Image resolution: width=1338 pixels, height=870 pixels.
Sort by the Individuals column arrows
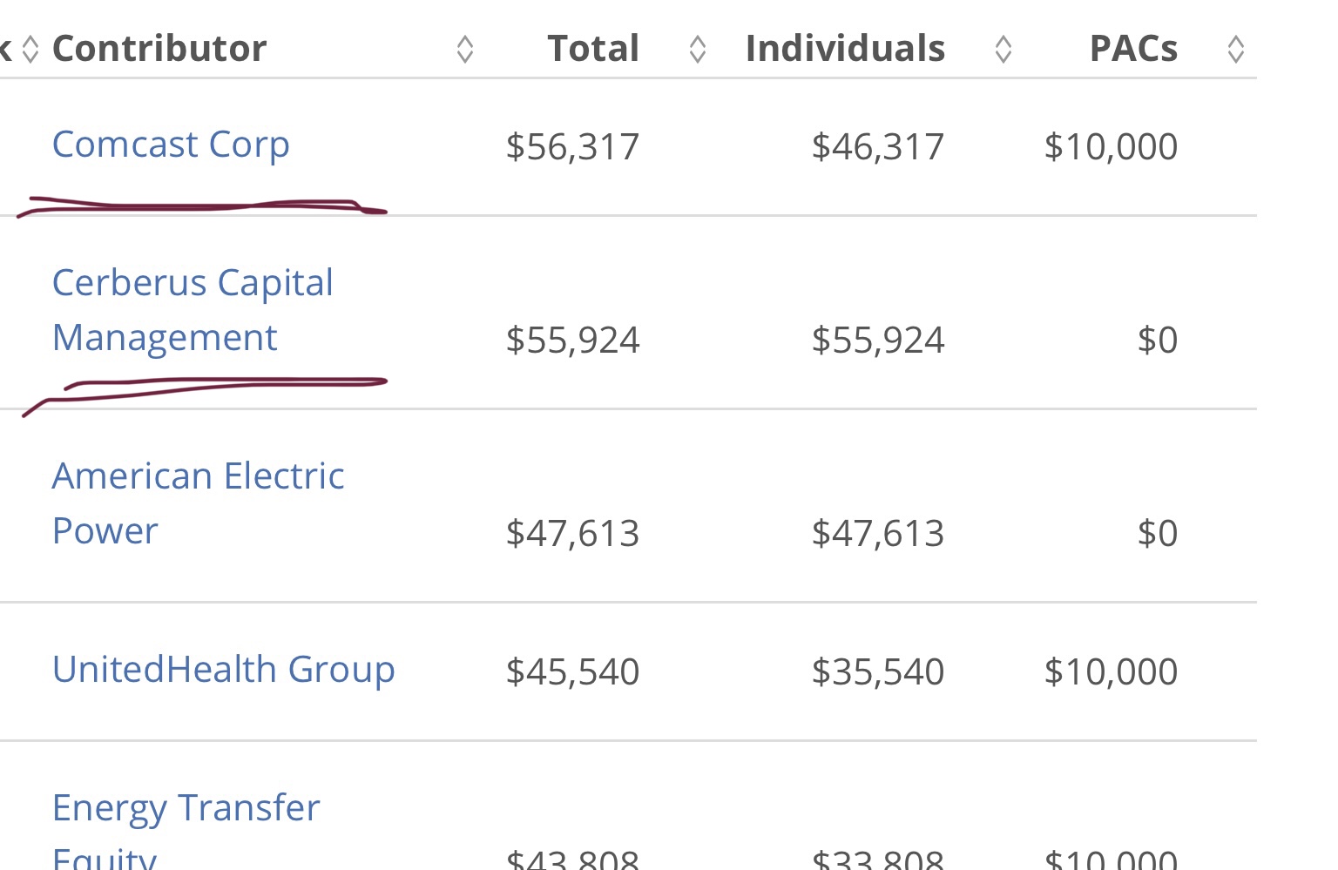[1003, 49]
